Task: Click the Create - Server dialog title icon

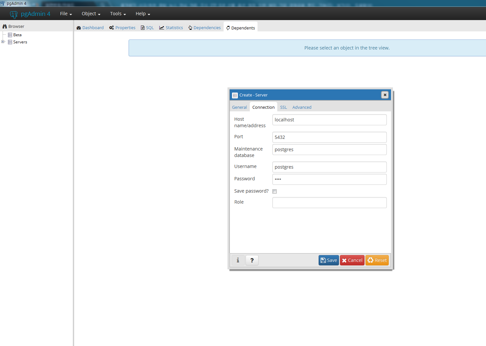Action: coord(235,95)
